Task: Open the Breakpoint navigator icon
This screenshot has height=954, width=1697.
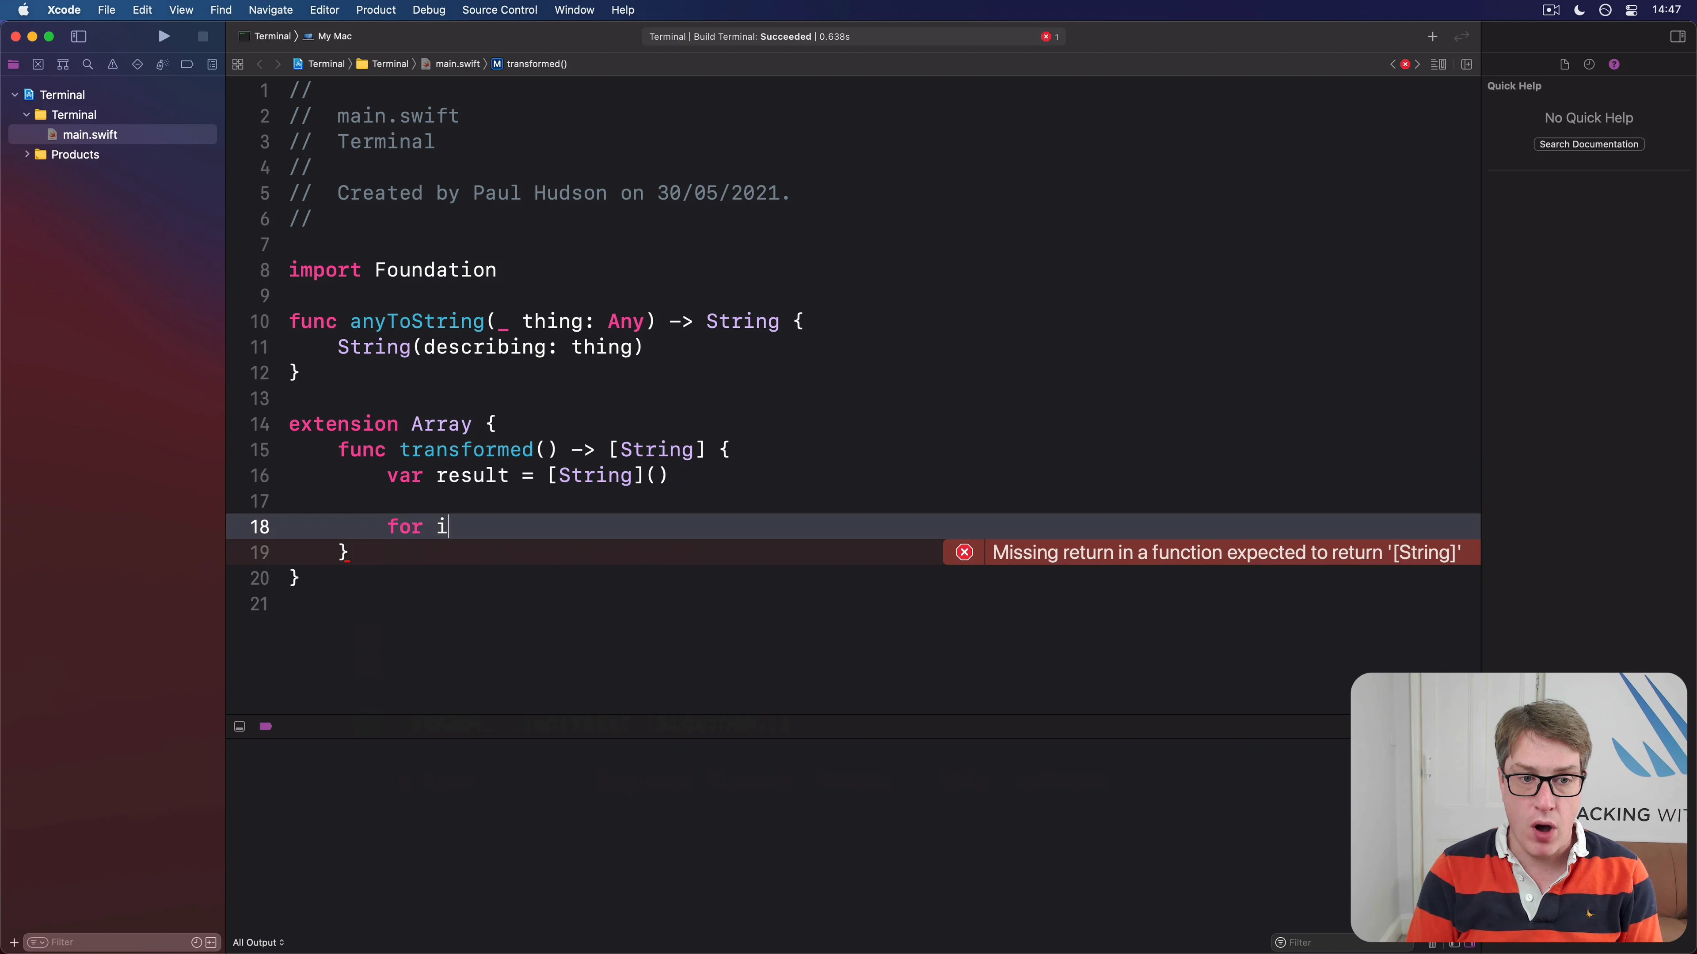Action: [x=187, y=64]
